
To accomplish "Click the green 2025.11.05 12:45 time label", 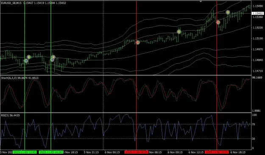I will [x=25, y=152].
